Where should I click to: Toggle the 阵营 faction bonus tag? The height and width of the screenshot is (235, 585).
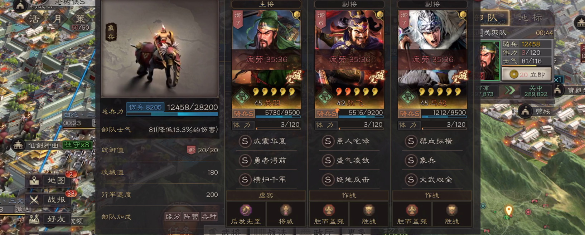click(x=191, y=217)
